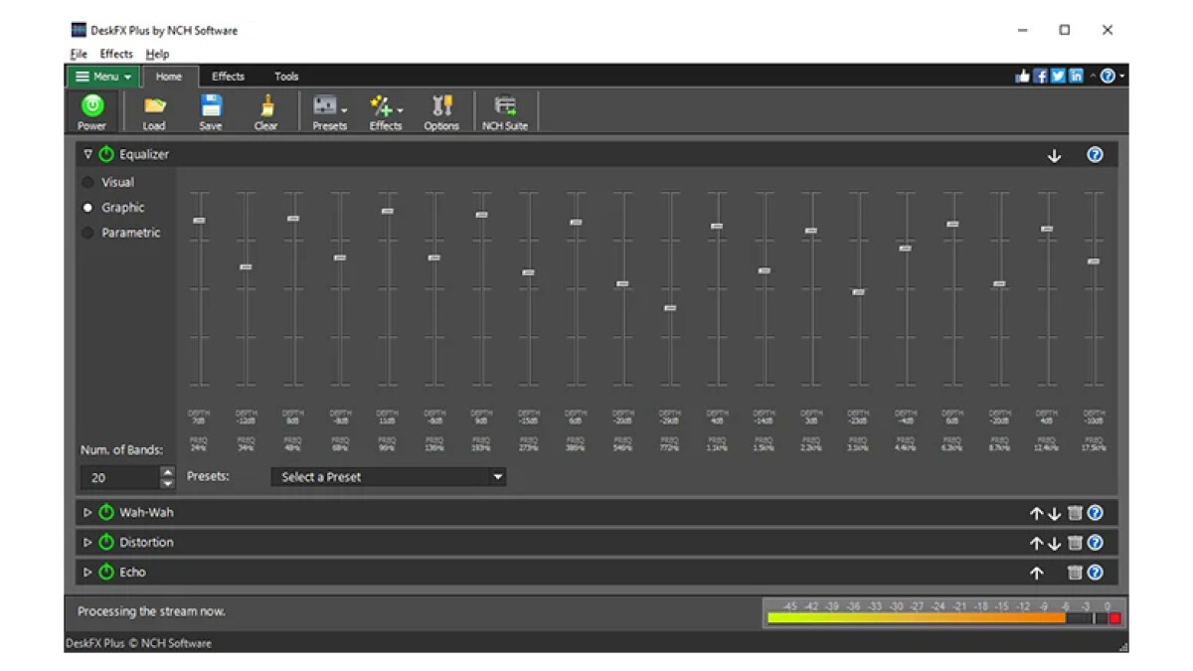Open Equalizer help via question mark icon
The image size is (1193, 671).
(1094, 154)
